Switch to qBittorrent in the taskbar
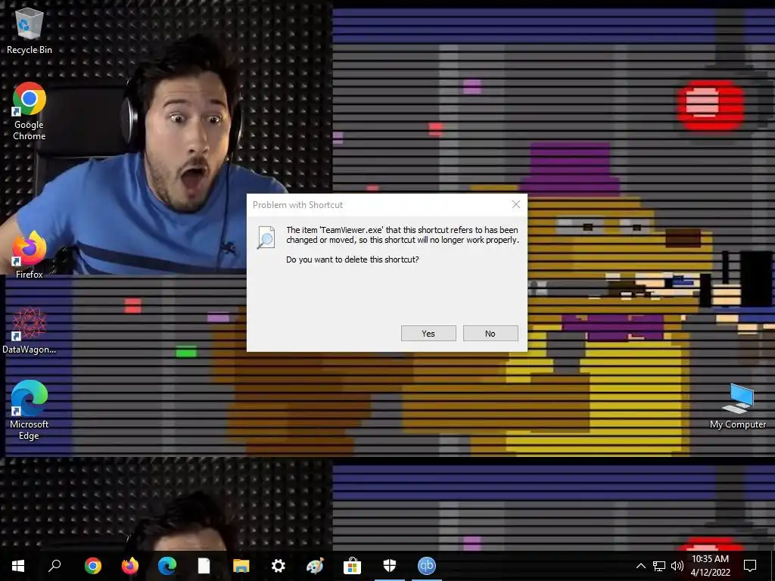 tap(427, 566)
